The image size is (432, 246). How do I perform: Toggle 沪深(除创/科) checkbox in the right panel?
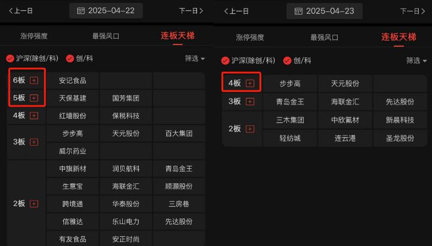225,61
